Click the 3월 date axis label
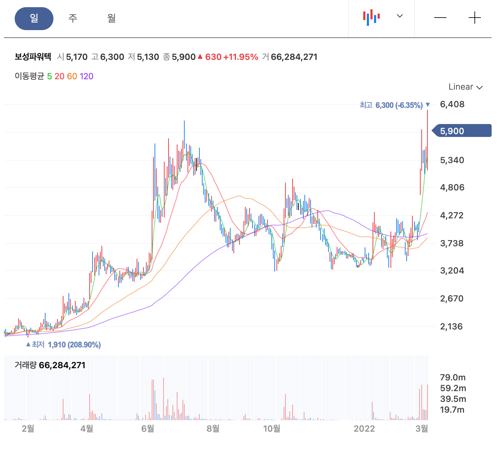This screenshot has height=451, width=497. (422, 428)
